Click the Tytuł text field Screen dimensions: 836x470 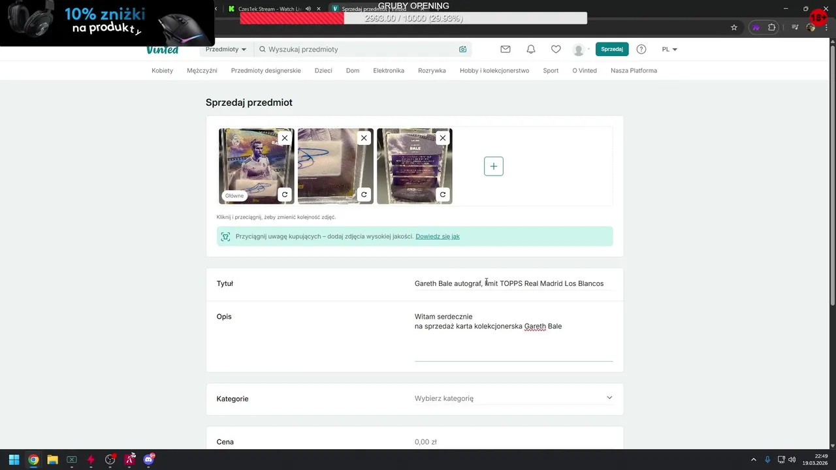pos(513,284)
